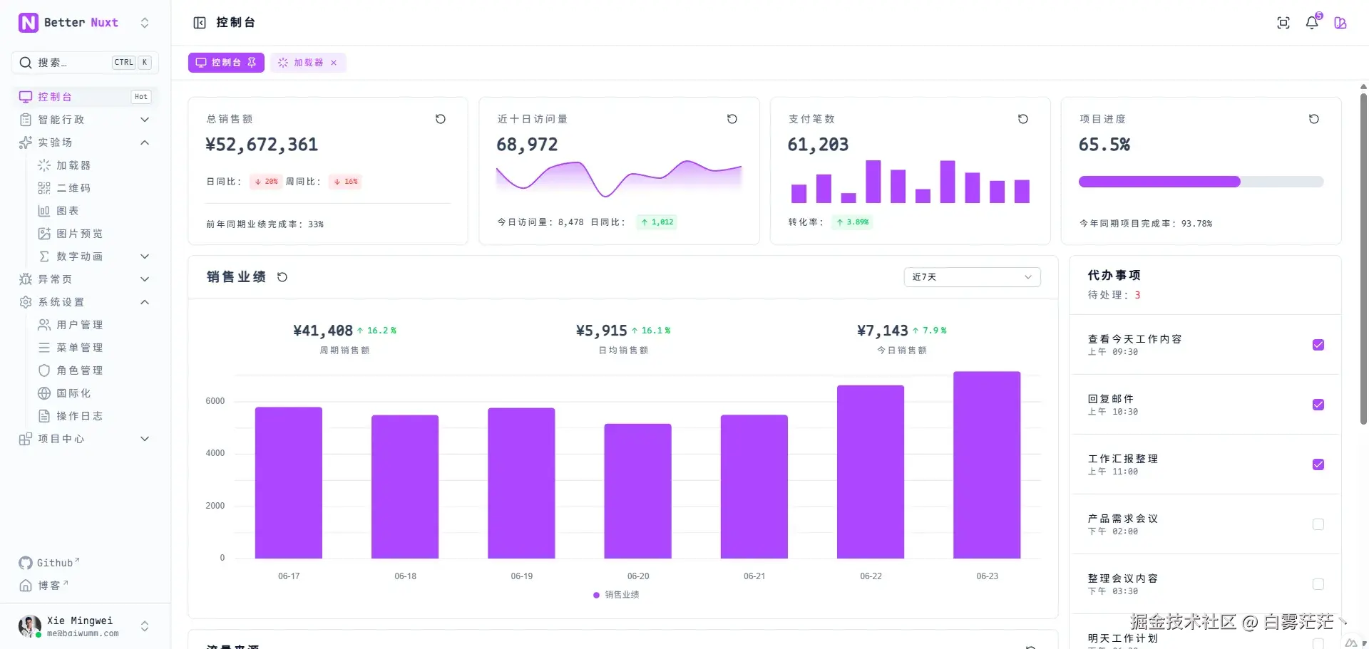The width and height of the screenshot is (1369, 649).
Task: Click the 异常页 bug icon
Action: pyautogui.click(x=26, y=279)
